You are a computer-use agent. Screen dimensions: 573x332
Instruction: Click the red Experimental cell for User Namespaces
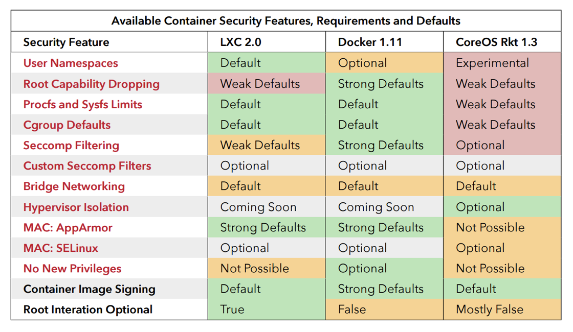coord(502,63)
